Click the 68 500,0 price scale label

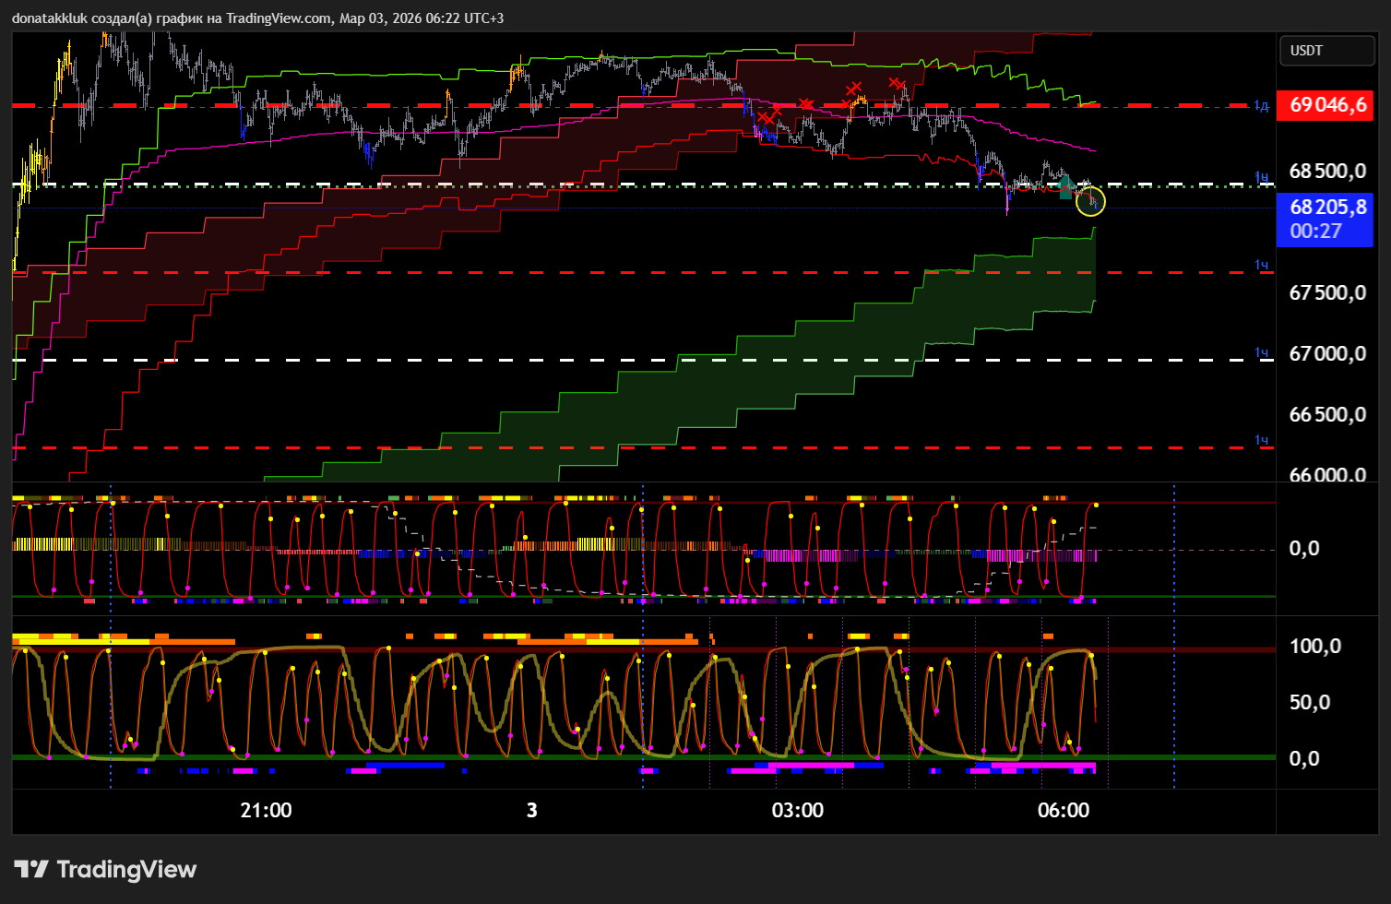point(1326,171)
